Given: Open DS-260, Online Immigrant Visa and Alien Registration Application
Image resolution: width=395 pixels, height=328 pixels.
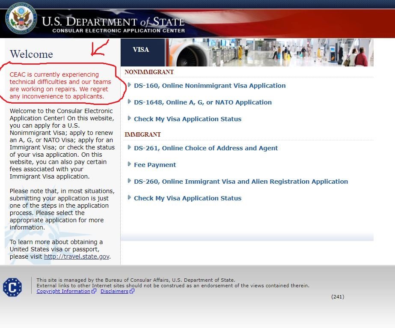Looking at the screenshot, I should coord(241,182).
